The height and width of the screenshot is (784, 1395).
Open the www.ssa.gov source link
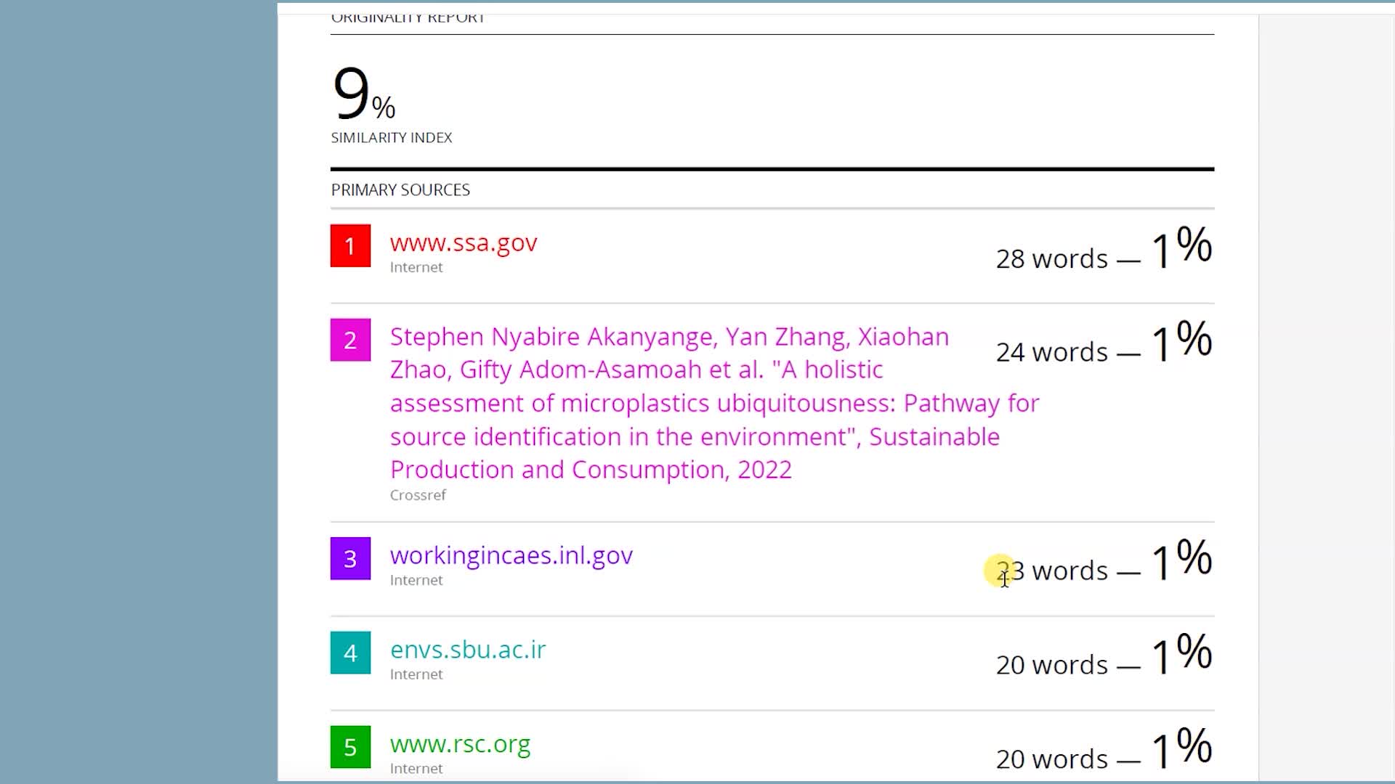click(x=463, y=242)
